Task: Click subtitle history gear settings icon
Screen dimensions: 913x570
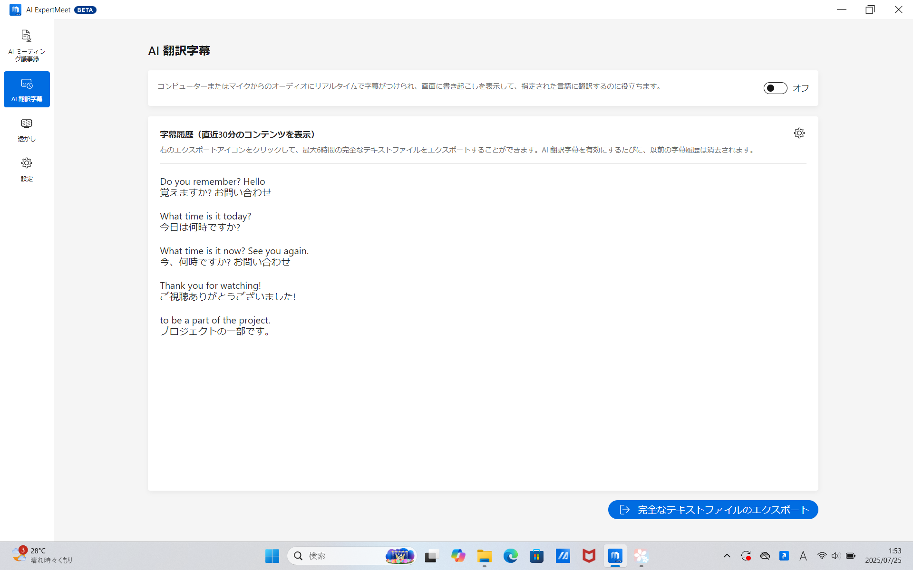Action: 799,133
